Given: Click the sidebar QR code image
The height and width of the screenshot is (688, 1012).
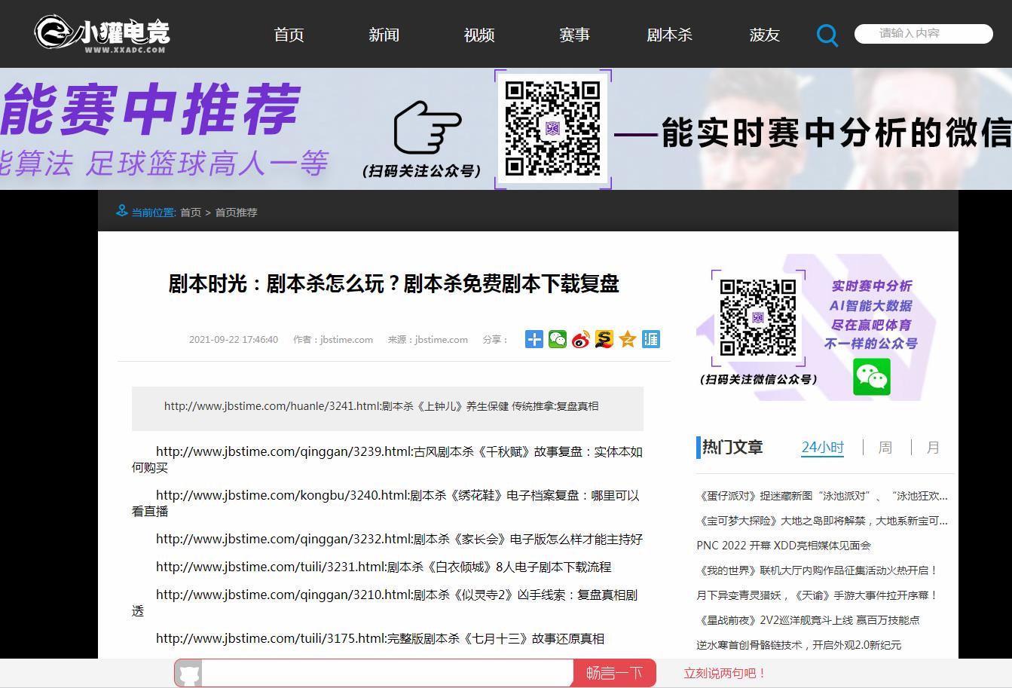Looking at the screenshot, I should (758, 316).
